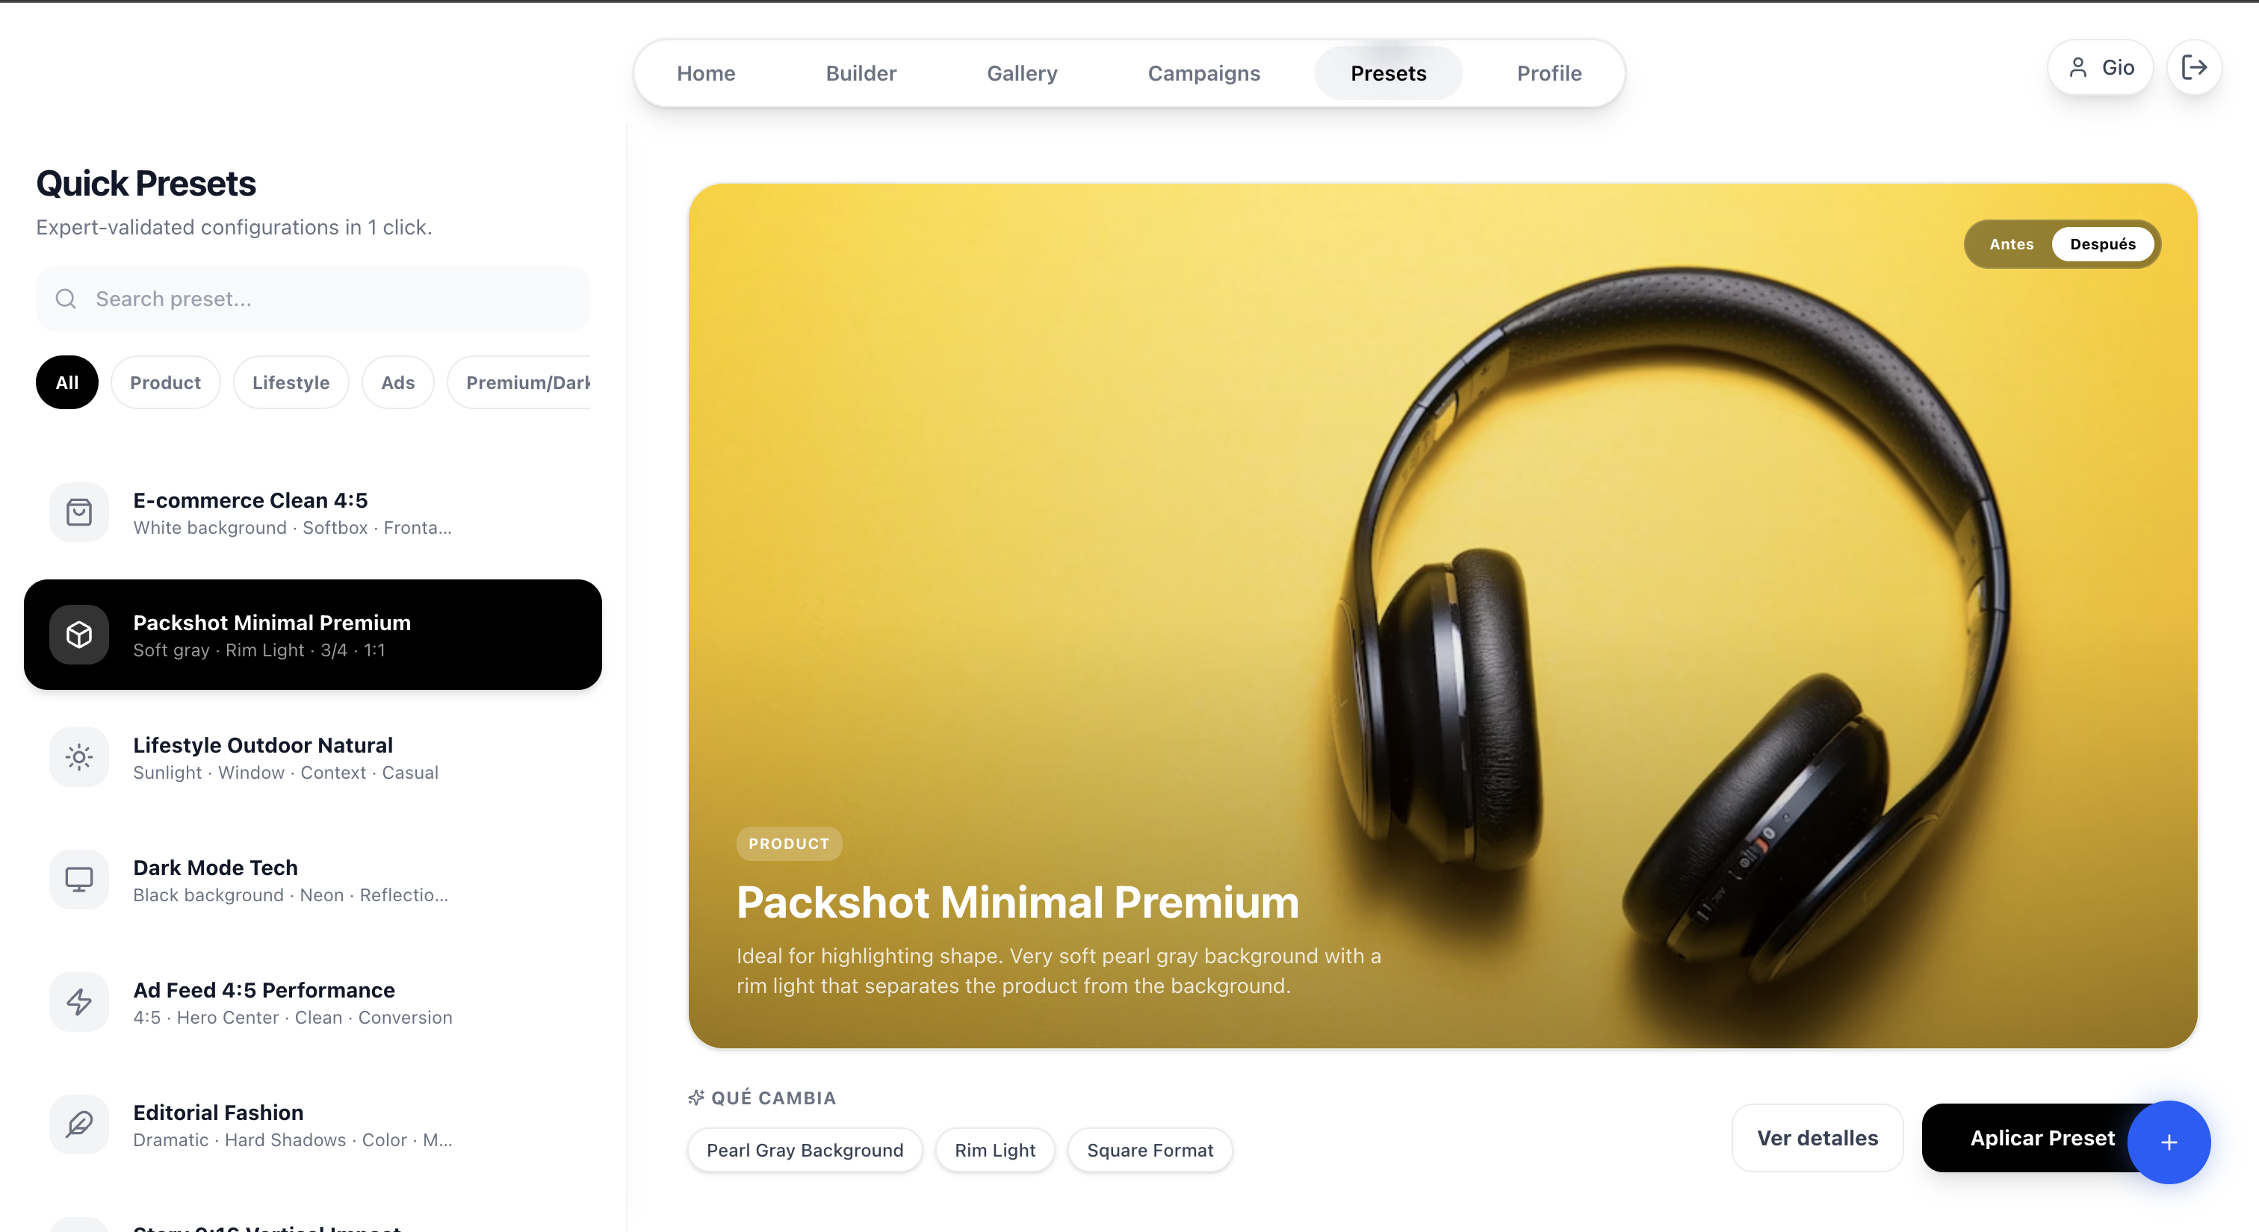Viewport: 2259px width, 1232px height.
Task: Click the sun icon for Lifestyle Outdoor Natural
Action: [79, 757]
